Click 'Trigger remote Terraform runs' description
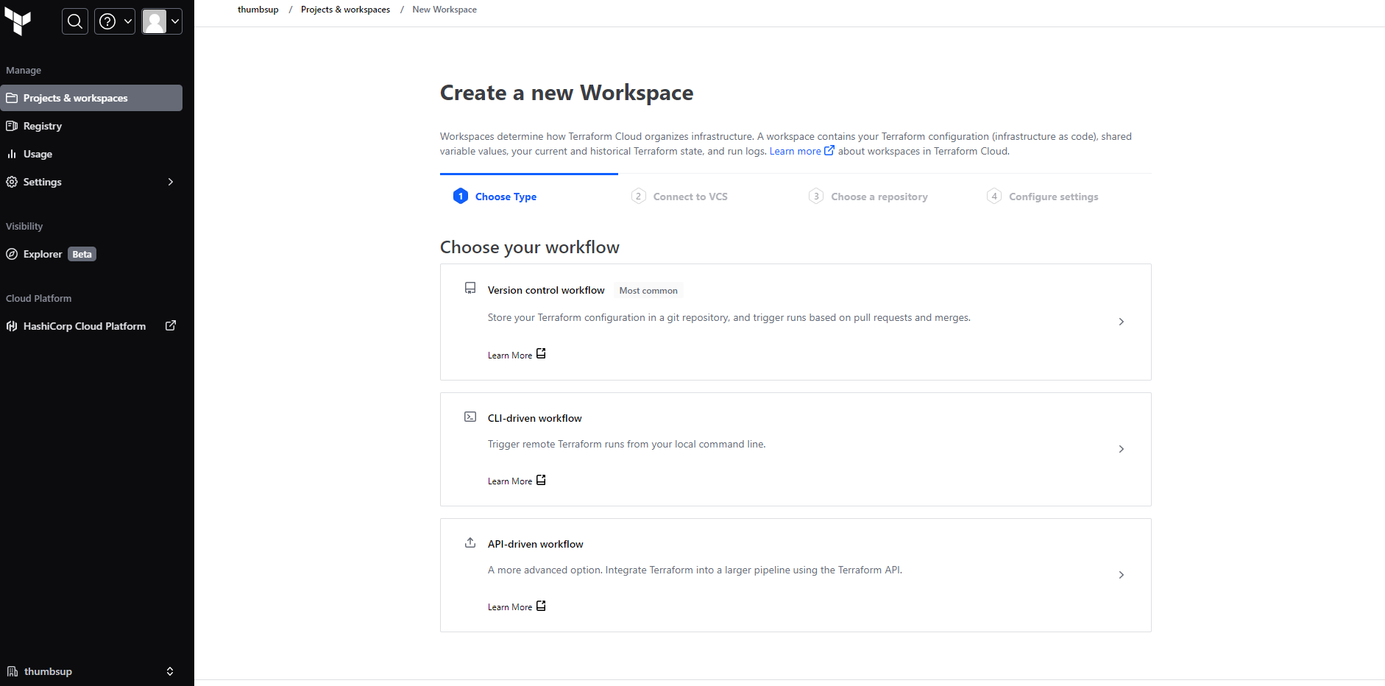 tap(626, 445)
